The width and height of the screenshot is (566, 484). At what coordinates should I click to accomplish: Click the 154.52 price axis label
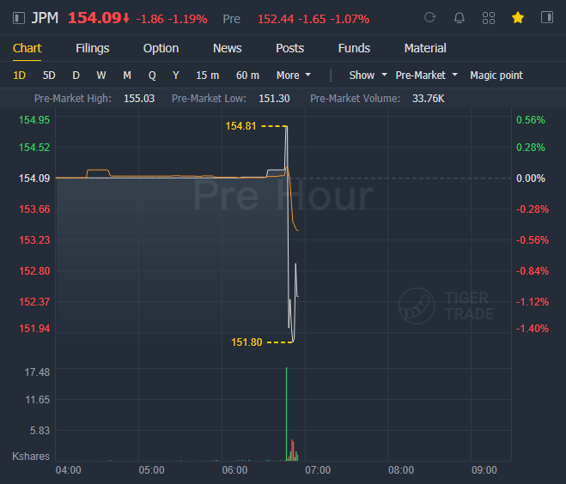pyautogui.click(x=34, y=147)
